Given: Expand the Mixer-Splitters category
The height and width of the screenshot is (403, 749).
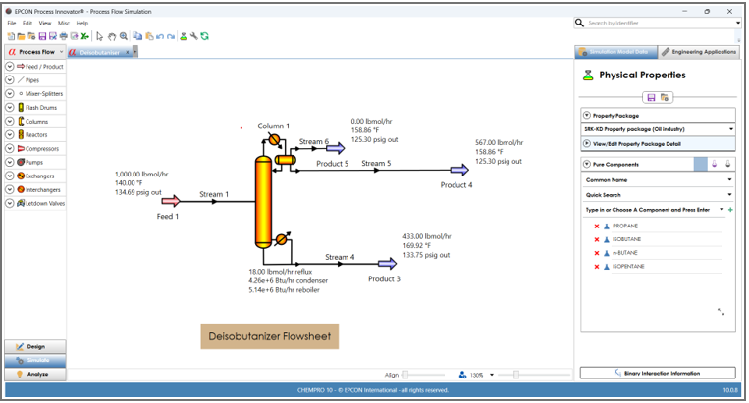Looking at the screenshot, I should (10, 93).
